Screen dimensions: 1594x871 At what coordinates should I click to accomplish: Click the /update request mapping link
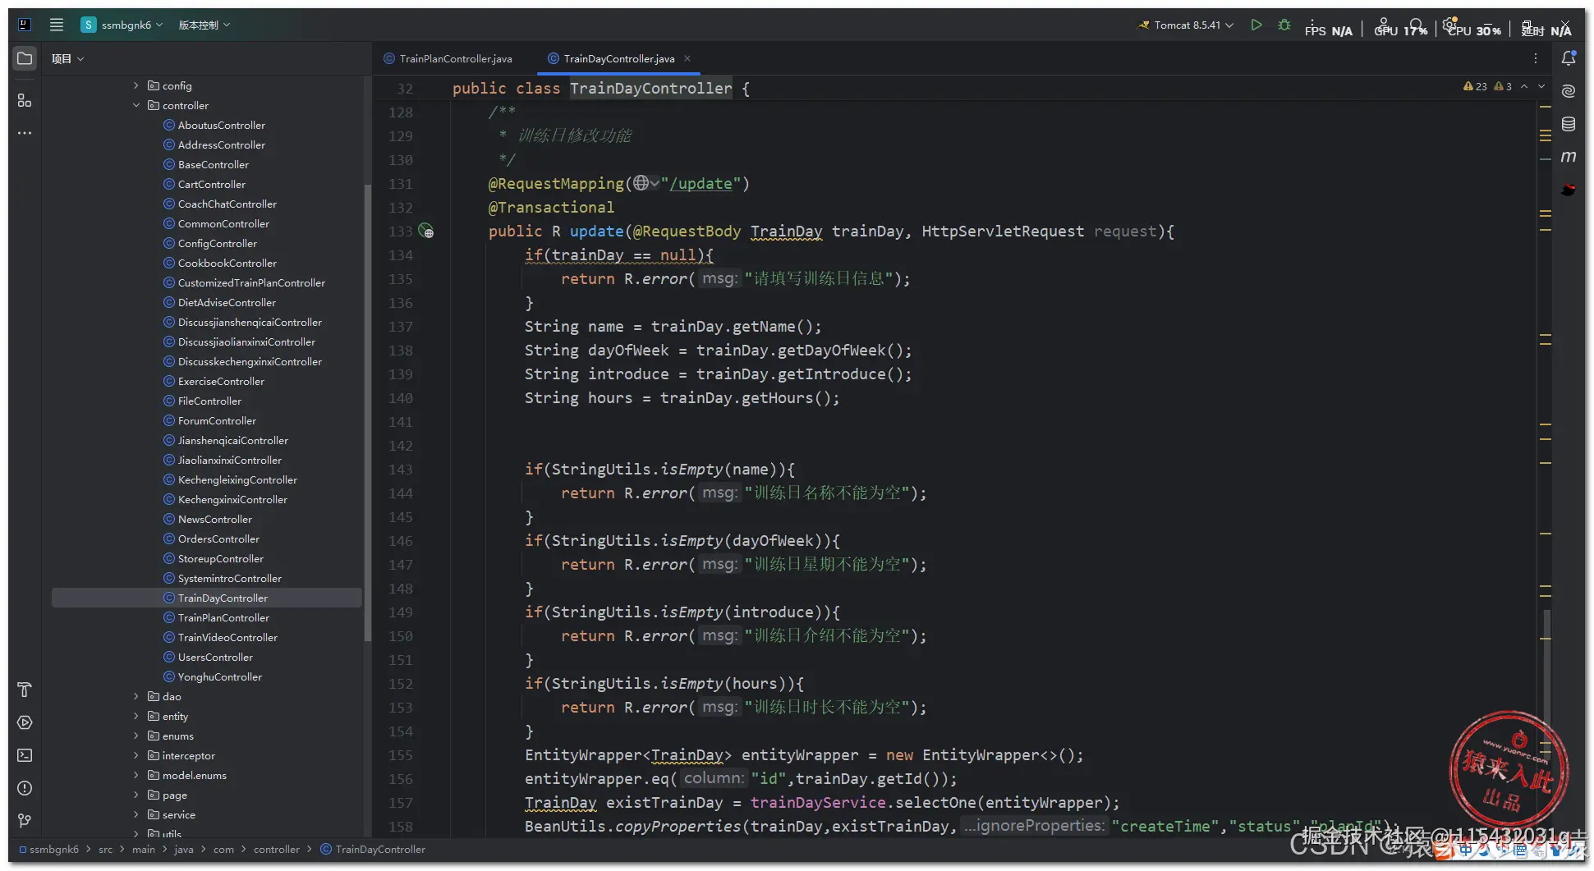click(701, 184)
